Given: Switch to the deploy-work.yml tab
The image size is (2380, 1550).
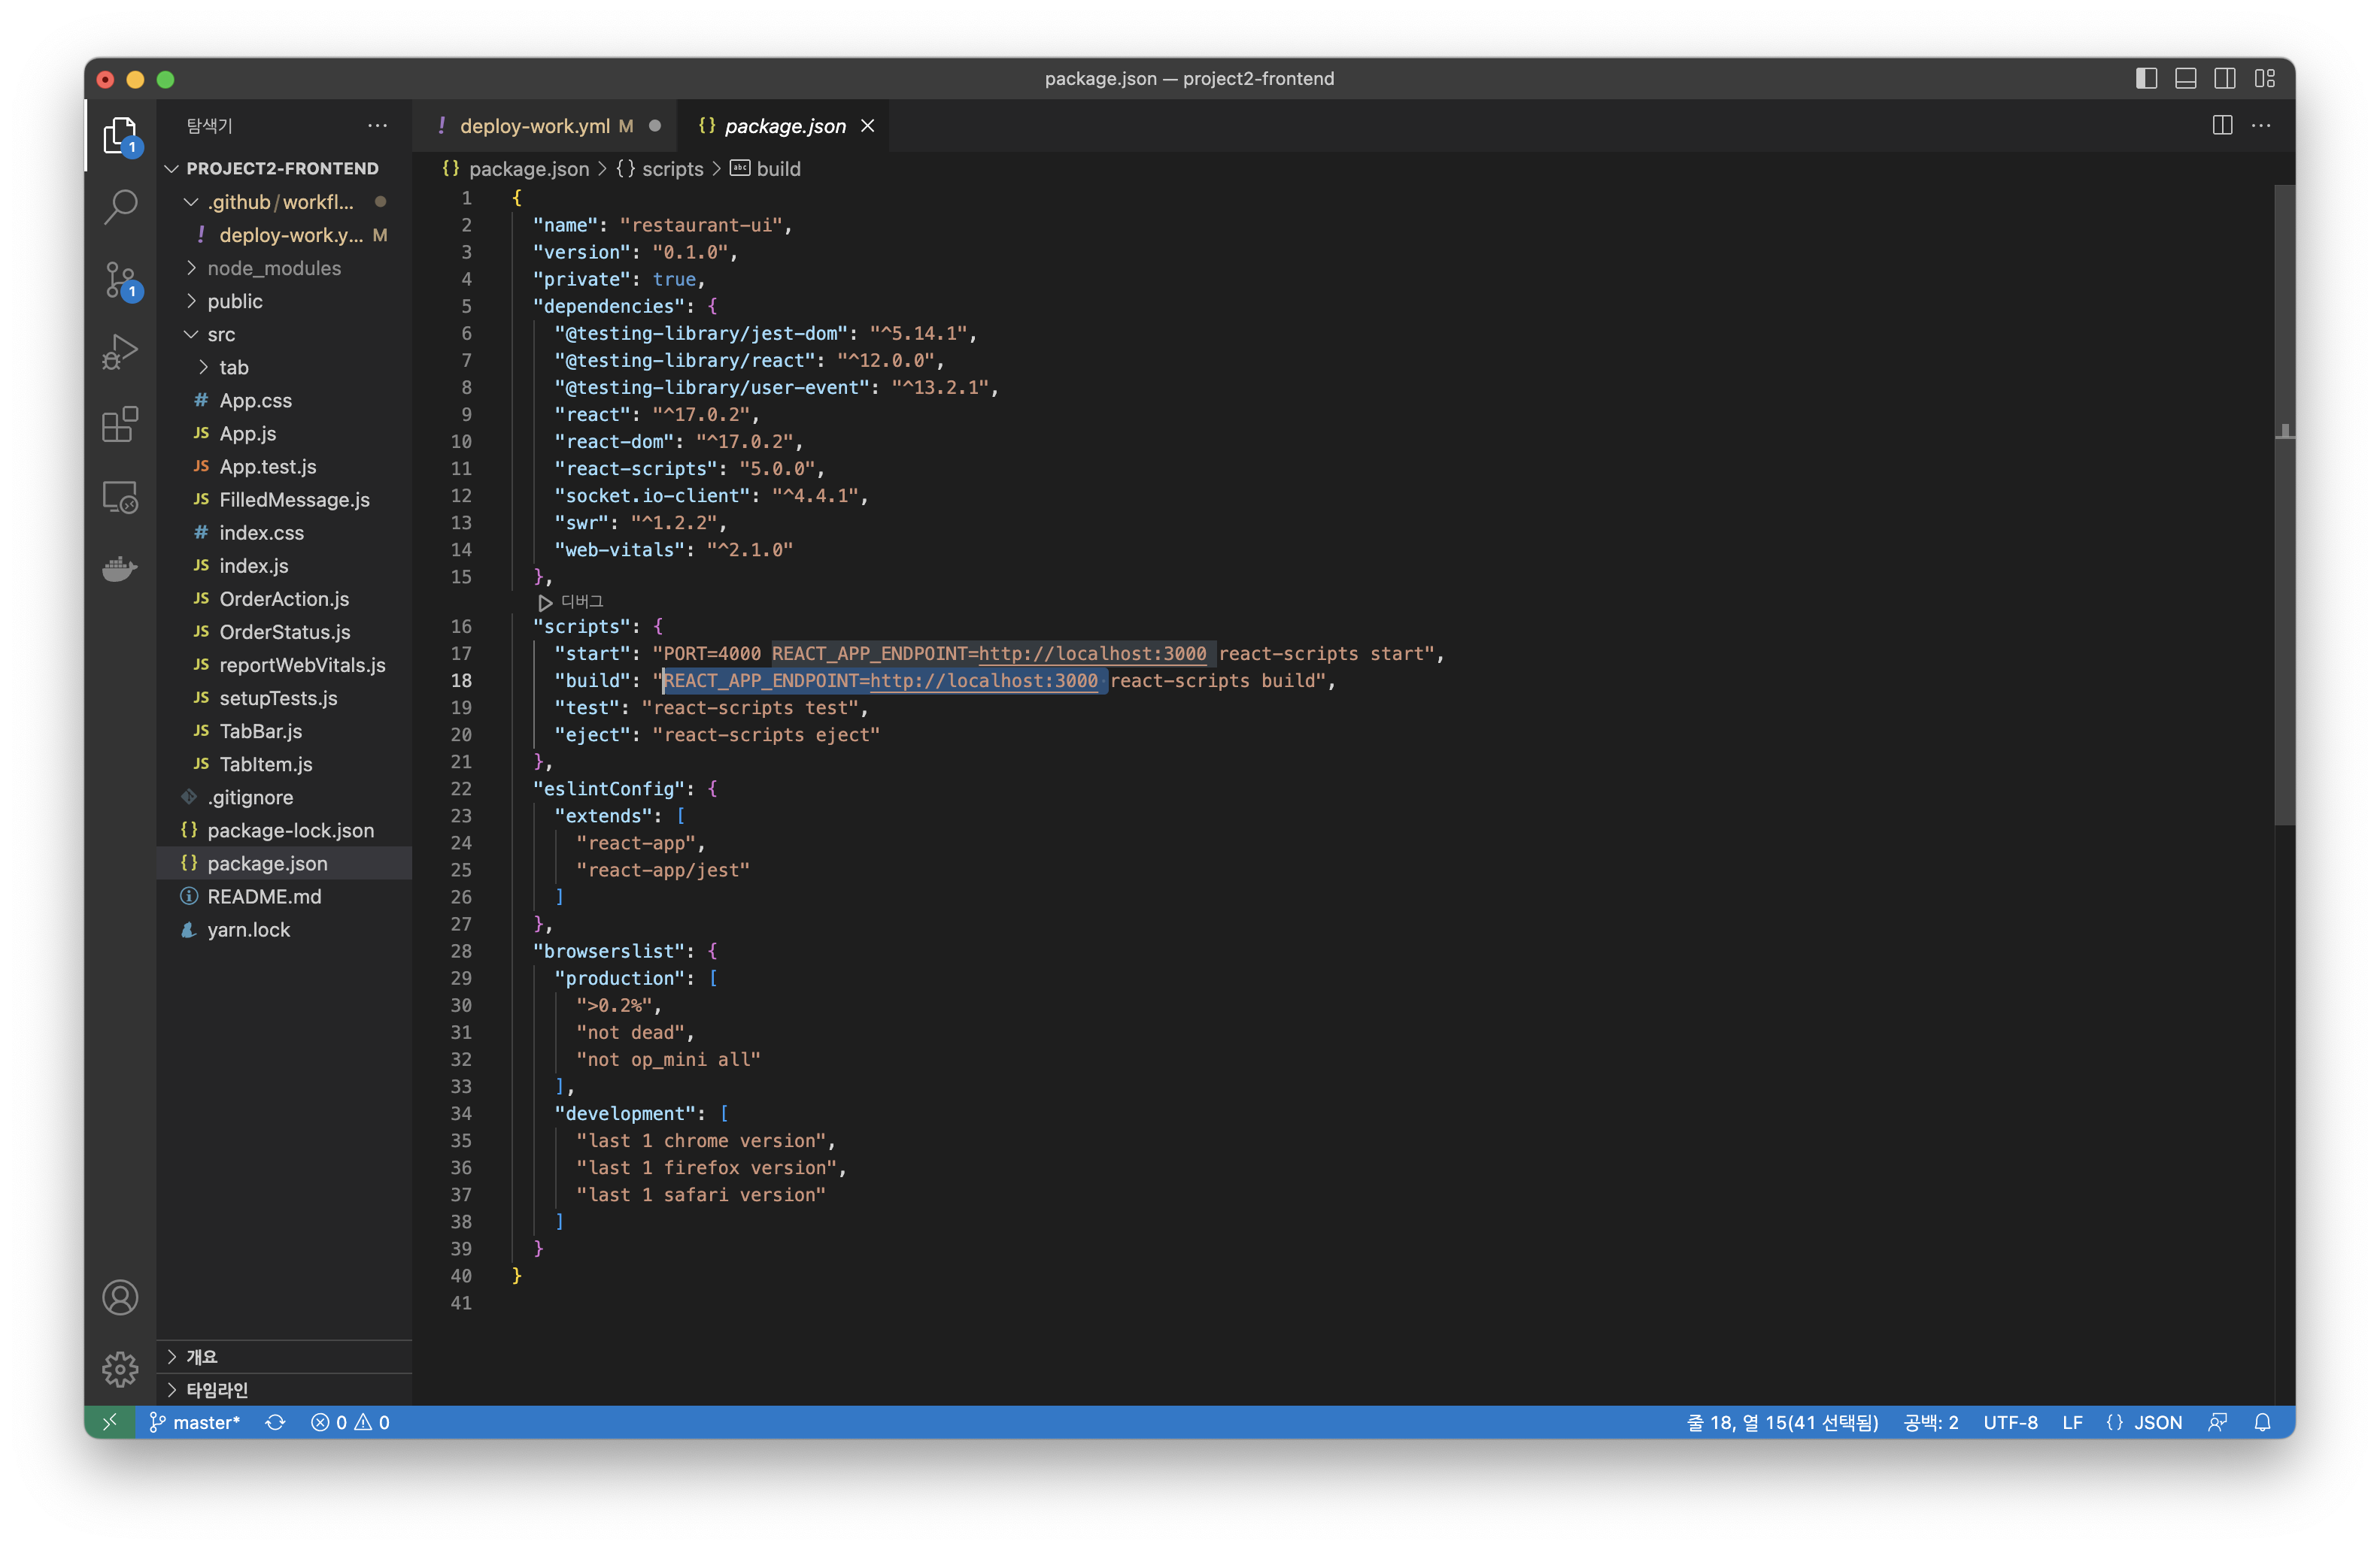Looking at the screenshot, I should coord(534,126).
